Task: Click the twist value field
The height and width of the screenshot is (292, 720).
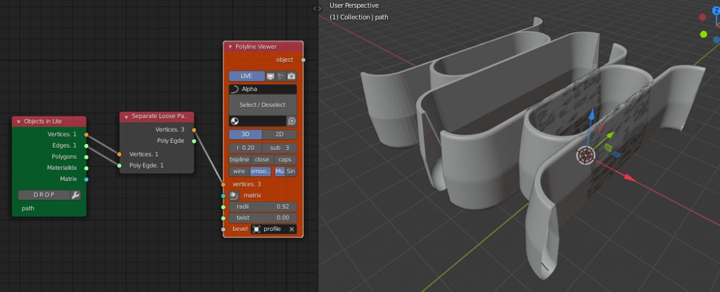Action: pos(262,218)
